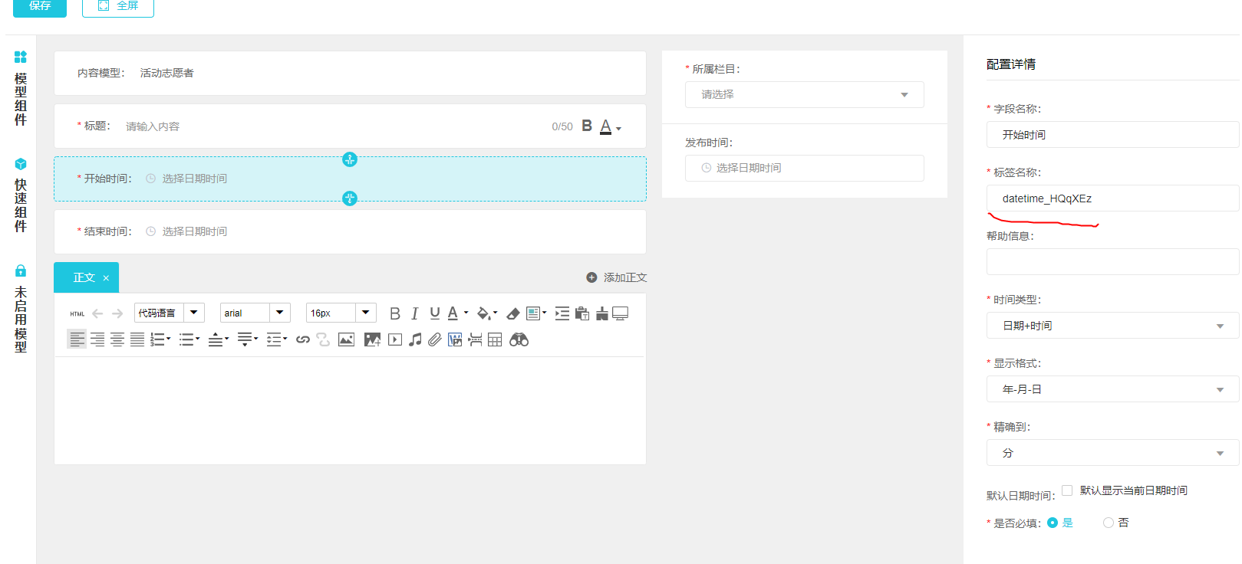Edit the 字段名称 field
Screen dimensions: 1242x564
[1112, 135]
